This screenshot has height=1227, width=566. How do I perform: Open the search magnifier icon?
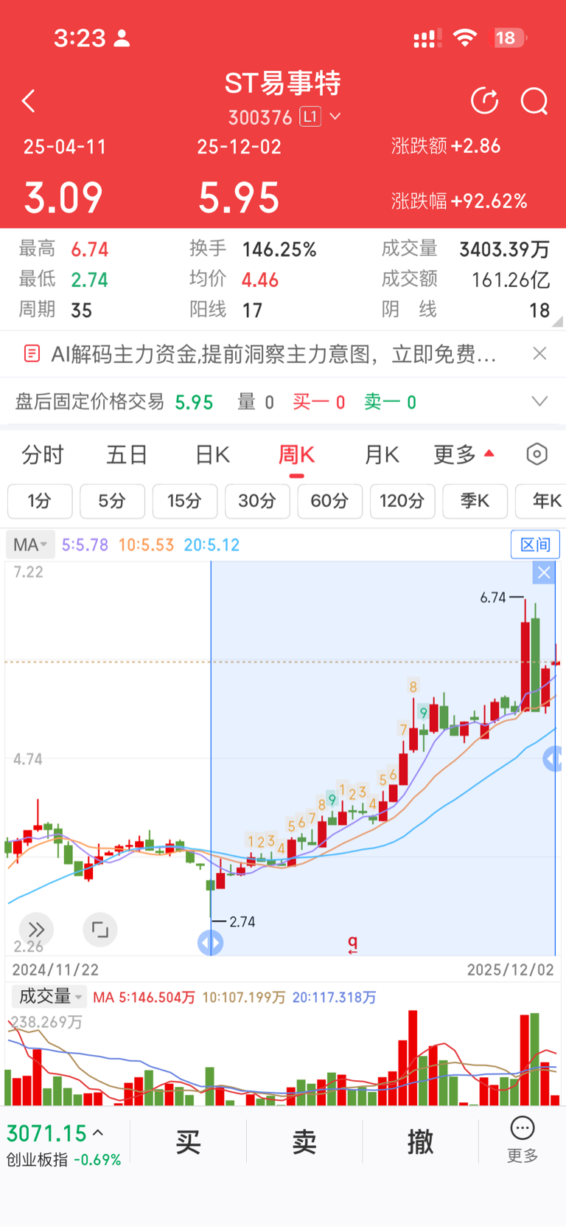[534, 101]
